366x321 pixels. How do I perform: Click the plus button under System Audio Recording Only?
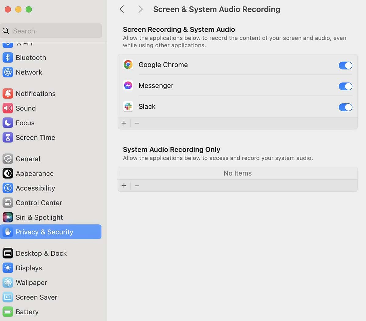click(124, 185)
